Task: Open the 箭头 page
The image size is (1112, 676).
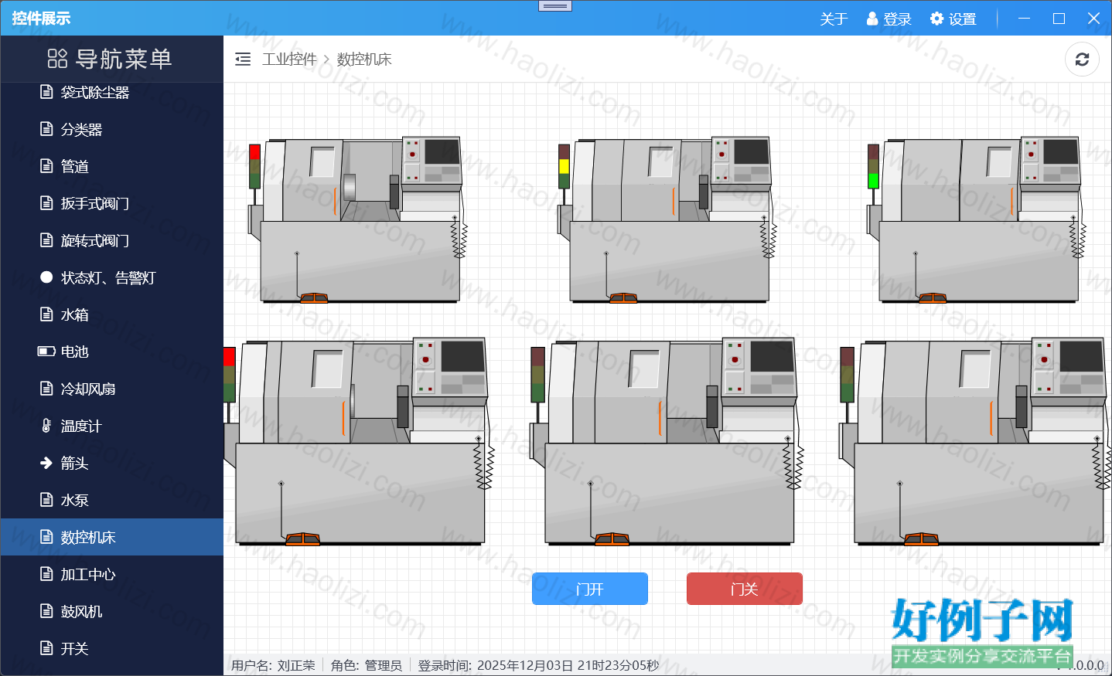Action: pyautogui.click(x=112, y=463)
